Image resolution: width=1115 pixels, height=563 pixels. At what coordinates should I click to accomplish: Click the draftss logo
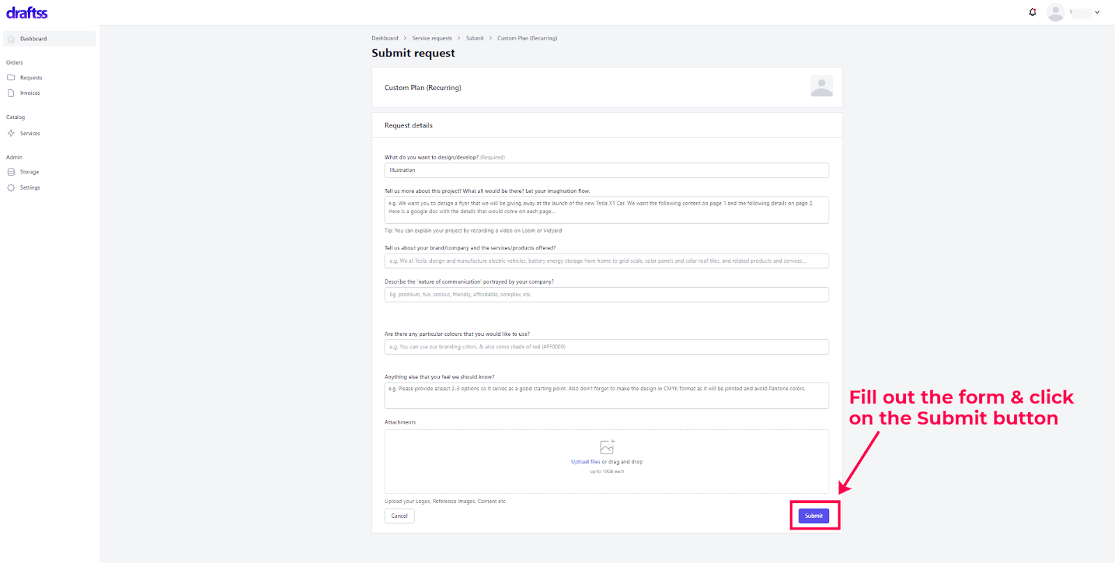[x=27, y=13]
